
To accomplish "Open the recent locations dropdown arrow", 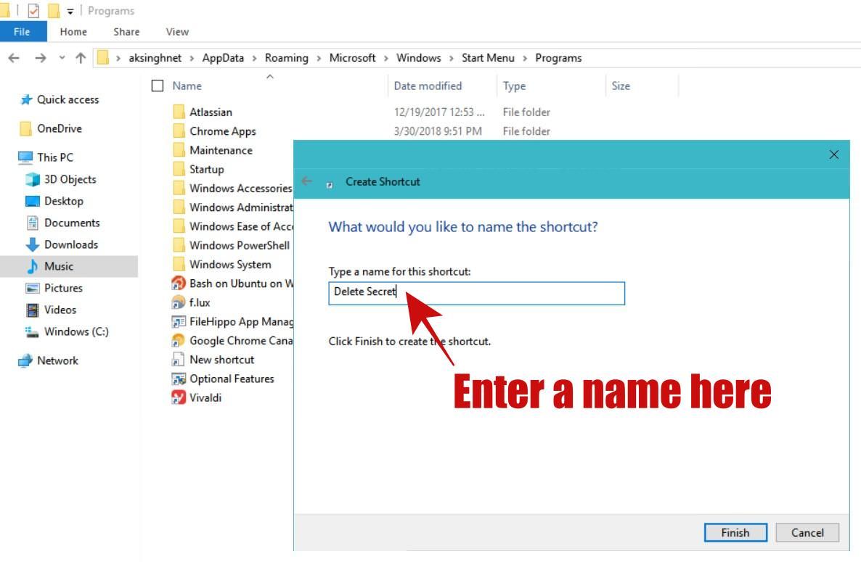I will [x=62, y=57].
